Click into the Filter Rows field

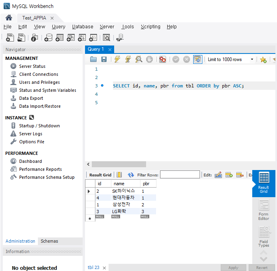pos(180,174)
